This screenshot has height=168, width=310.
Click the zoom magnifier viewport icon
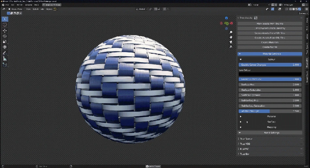[231, 33]
